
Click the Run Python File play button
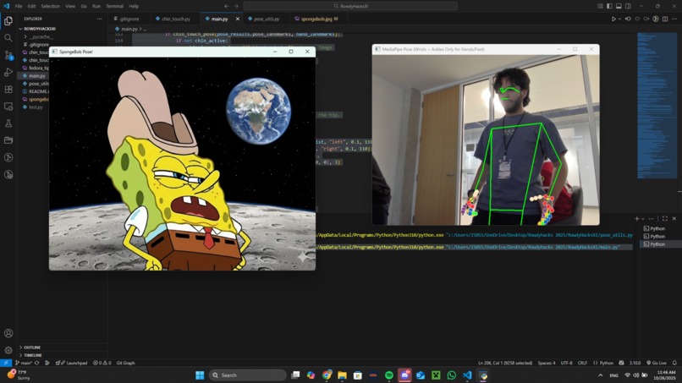pyautogui.click(x=613, y=19)
